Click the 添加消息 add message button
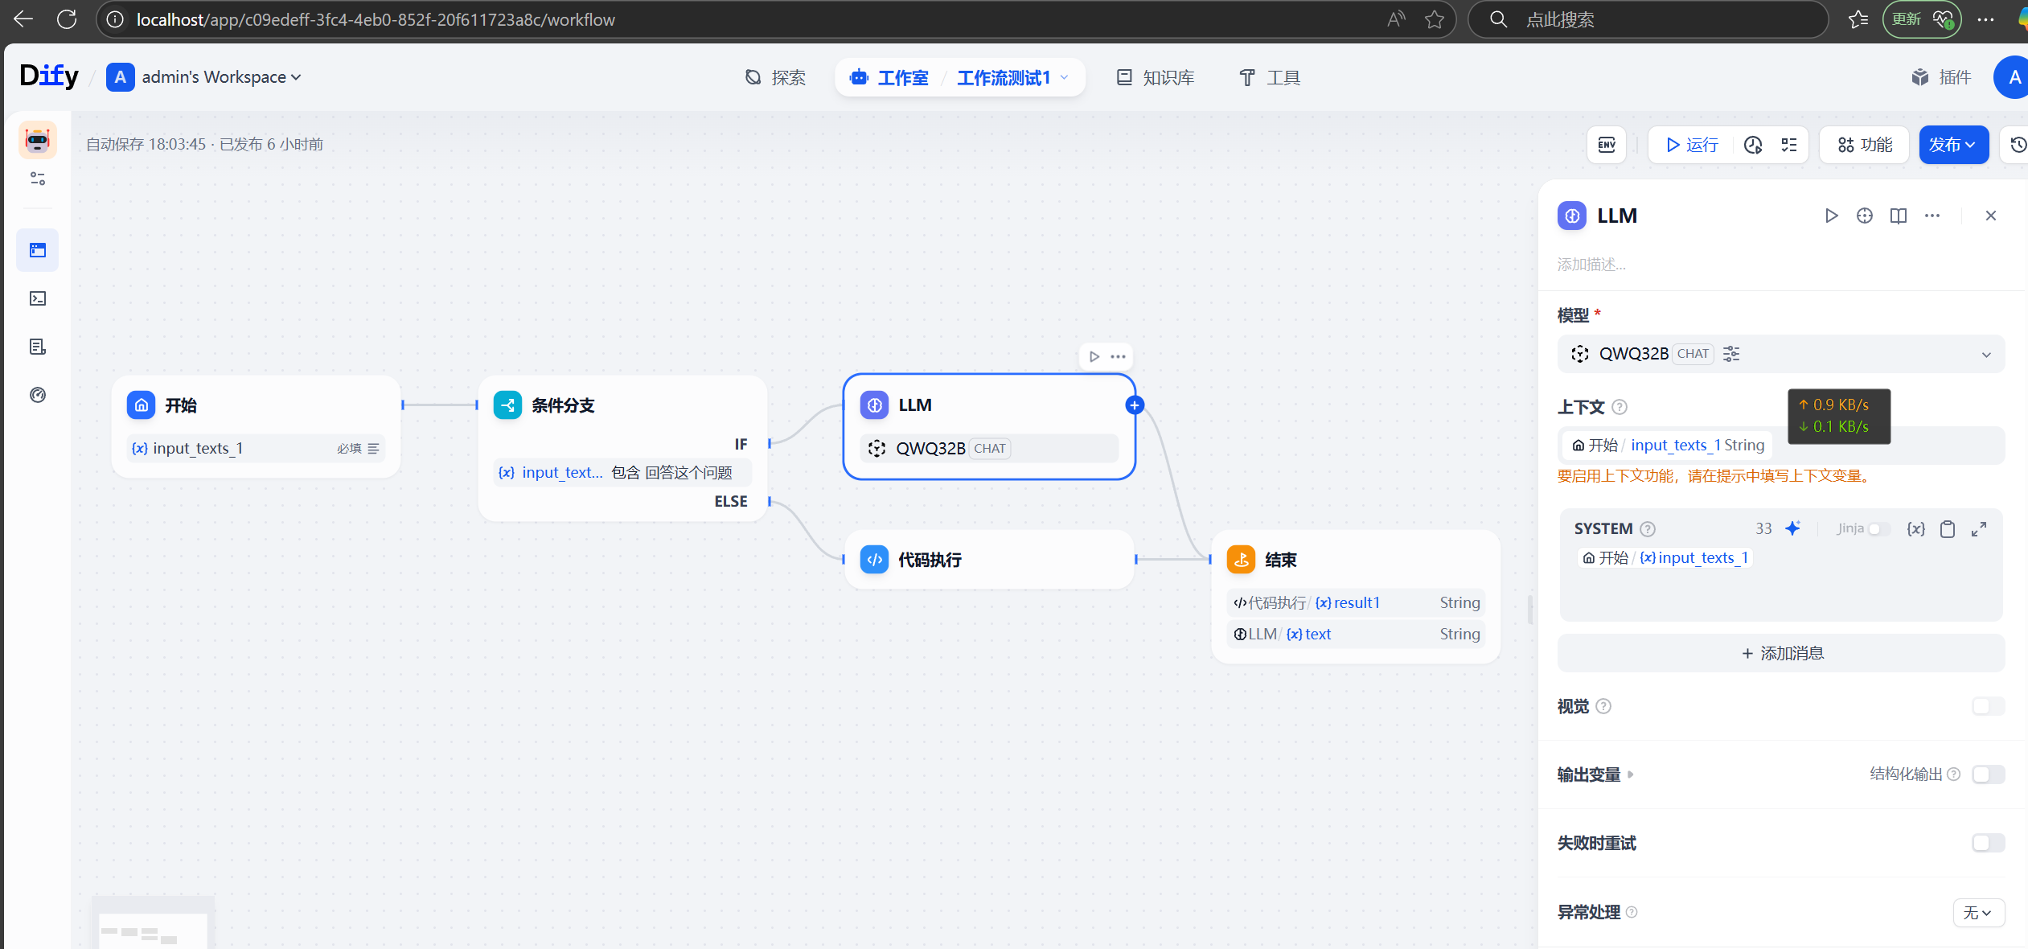Image resolution: width=2028 pixels, height=949 pixels. click(x=1781, y=653)
